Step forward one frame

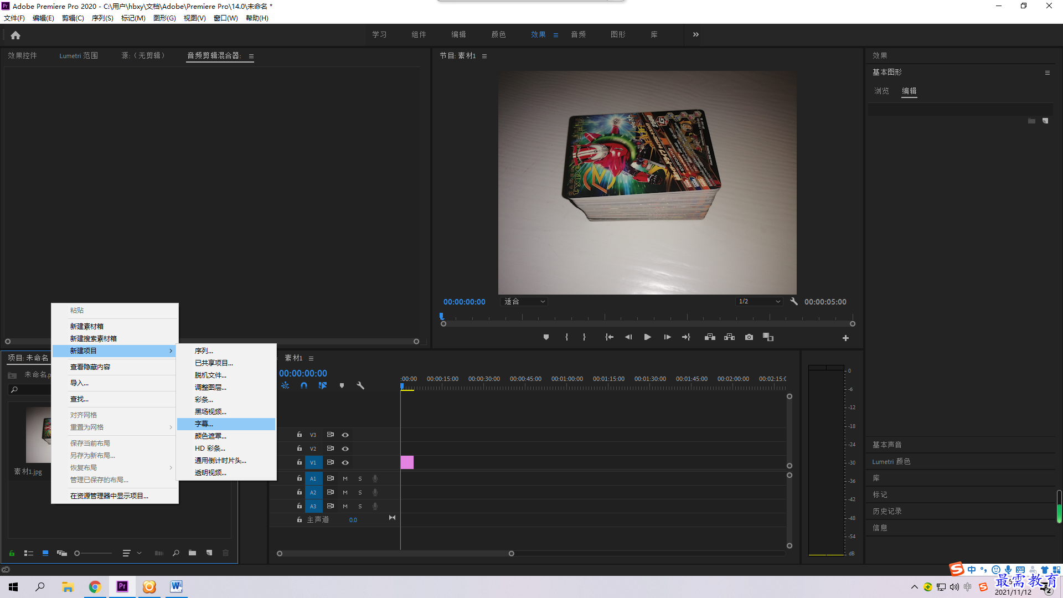coord(667,337)
